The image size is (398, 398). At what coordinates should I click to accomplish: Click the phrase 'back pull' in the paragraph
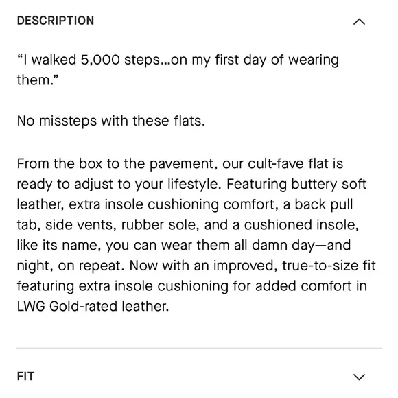tap(324, 204)
